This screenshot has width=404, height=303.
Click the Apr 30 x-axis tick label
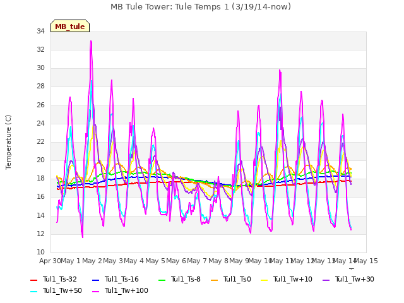tap(50, 261)
